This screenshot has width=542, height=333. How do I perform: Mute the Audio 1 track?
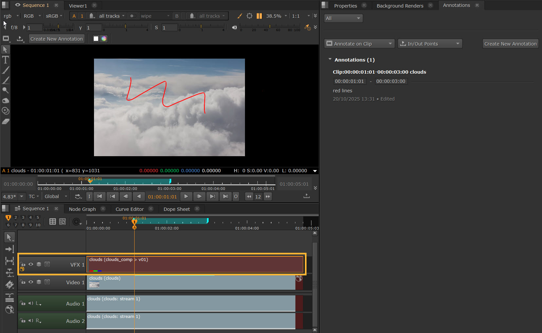pyautogui.click(x=30, y=303)
